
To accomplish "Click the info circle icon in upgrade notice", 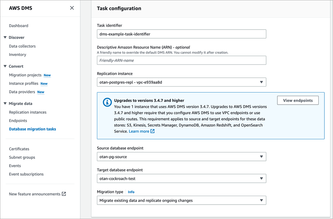I will [x=107, y=102].
